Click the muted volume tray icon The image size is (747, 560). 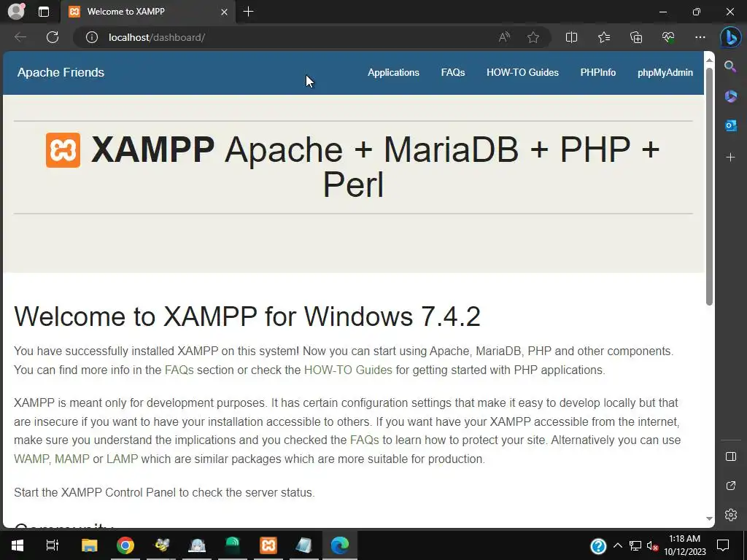[x=653, y=545]
